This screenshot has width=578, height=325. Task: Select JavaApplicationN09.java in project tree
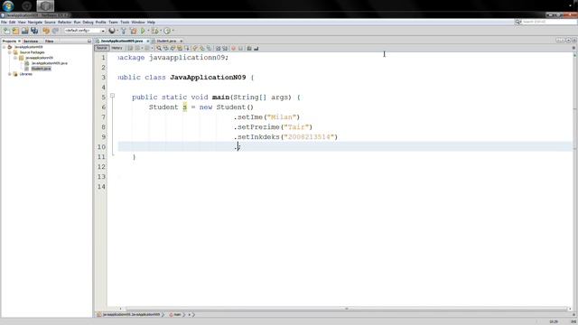pyautogui.click(x=49, y=63)
